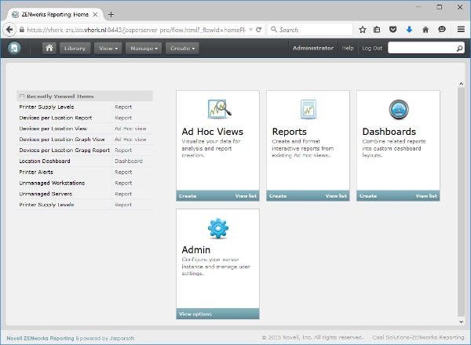Screen dimensions: 471x345
Task: Open the URL history dropdown arrow
Action: click(250, 30)
